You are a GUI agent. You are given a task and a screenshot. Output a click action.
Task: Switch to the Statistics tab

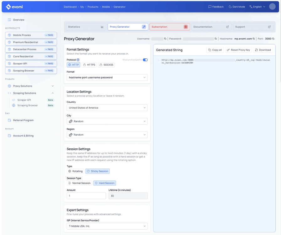coord(86,27)
